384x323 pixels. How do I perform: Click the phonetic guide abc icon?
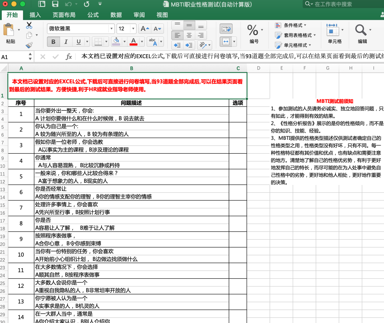point(153,42)
